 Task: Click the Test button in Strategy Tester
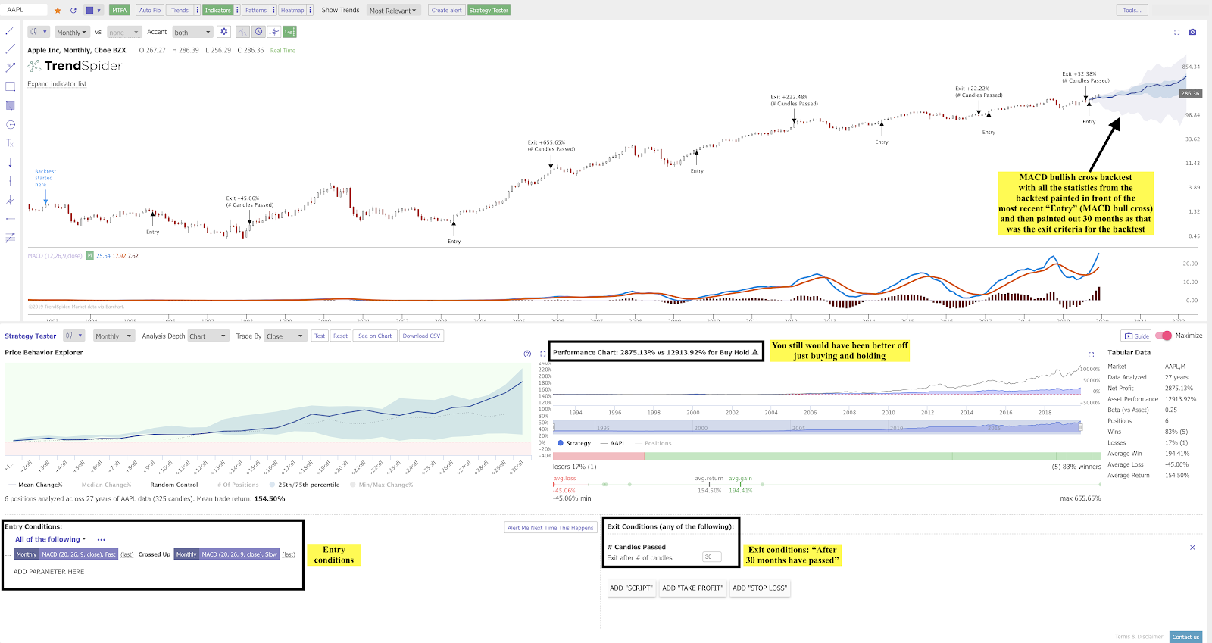320,336
